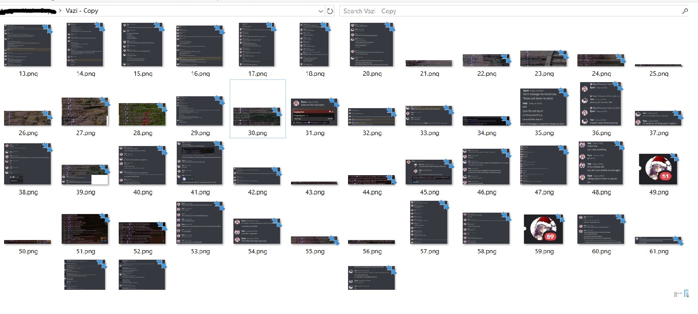Open thumbnail 13.png
The height and width of the screenshot is (314, 698).
tap(27, 45)
